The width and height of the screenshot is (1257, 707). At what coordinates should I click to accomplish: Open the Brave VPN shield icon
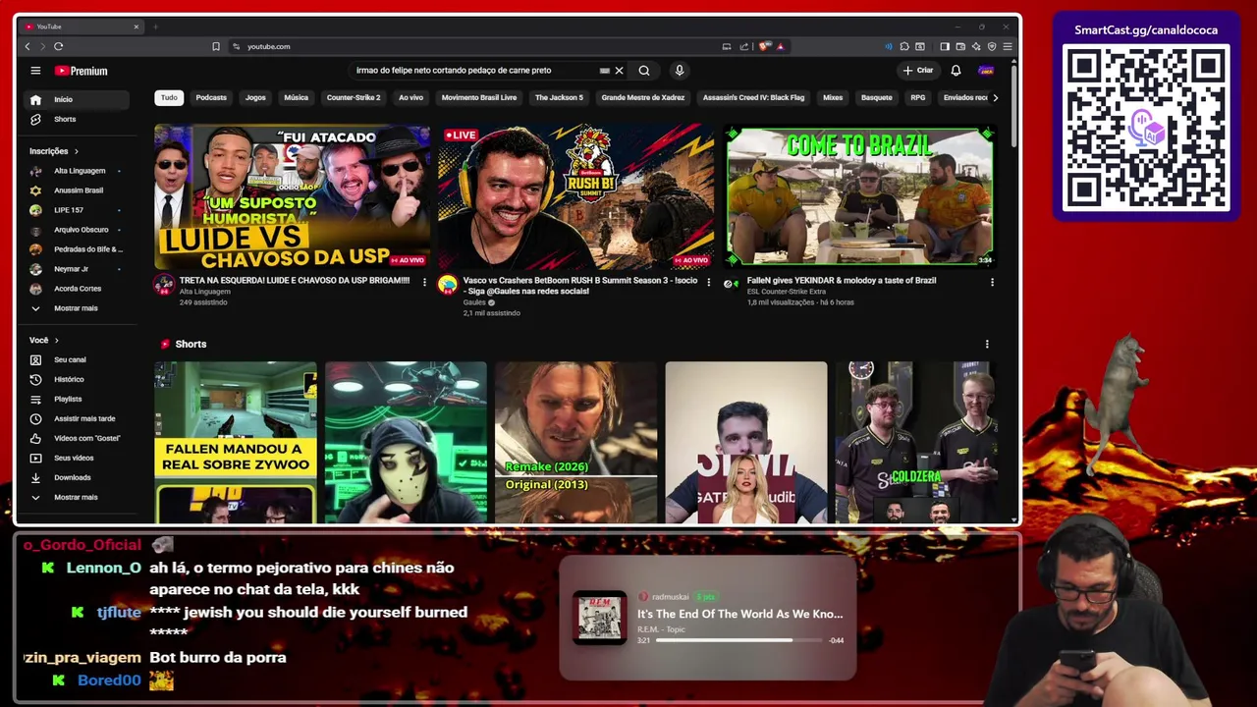992,46
